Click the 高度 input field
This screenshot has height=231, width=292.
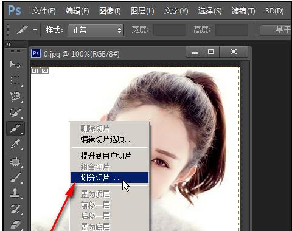(x=232, y=30)
